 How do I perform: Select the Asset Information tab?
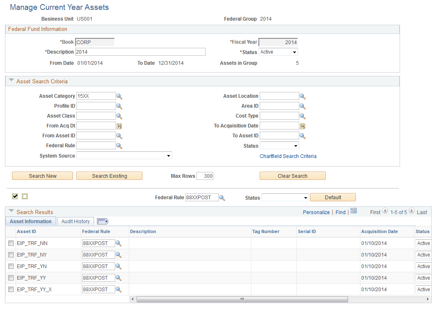point(31,221)
